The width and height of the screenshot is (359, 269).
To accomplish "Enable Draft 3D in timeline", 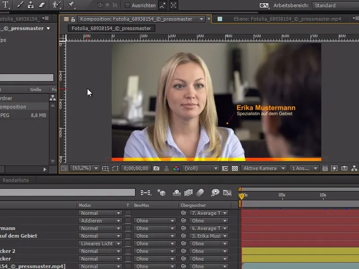I will click(161, 192).
